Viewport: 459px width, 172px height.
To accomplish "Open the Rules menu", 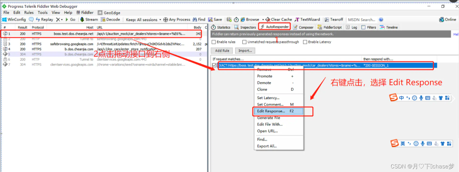I will coord(29,13).
